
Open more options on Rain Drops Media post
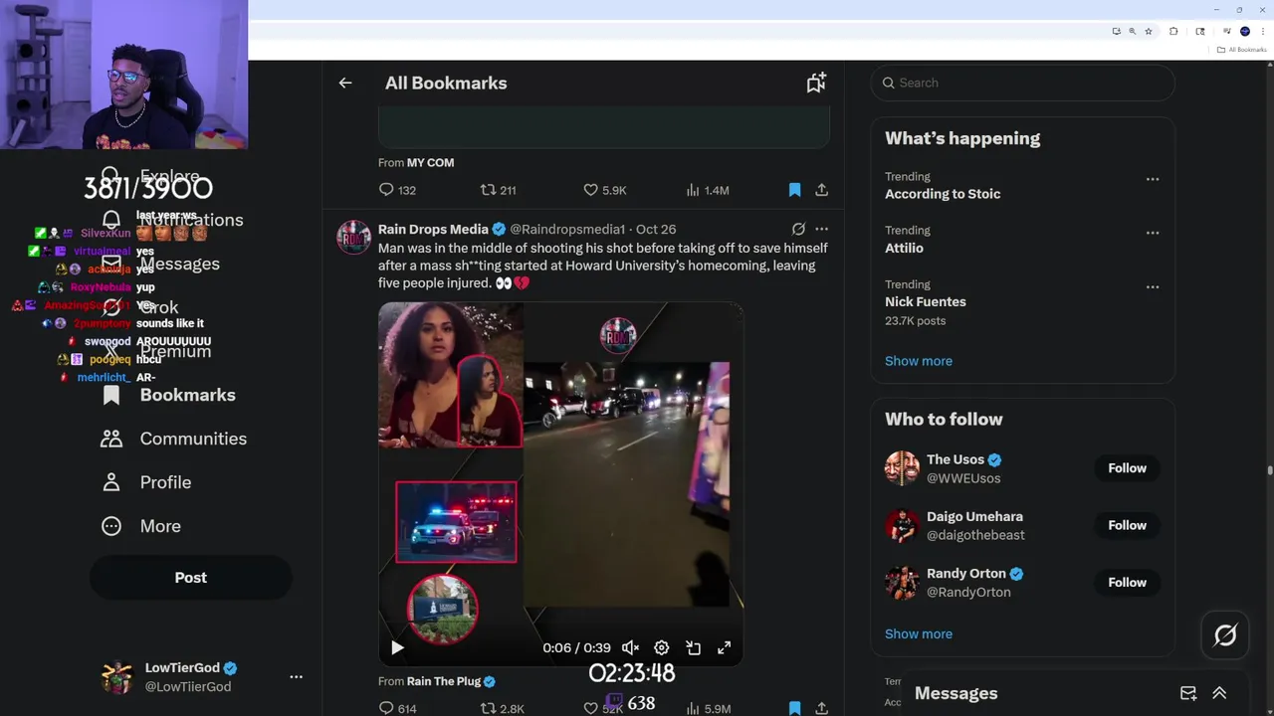click(821, 229)
